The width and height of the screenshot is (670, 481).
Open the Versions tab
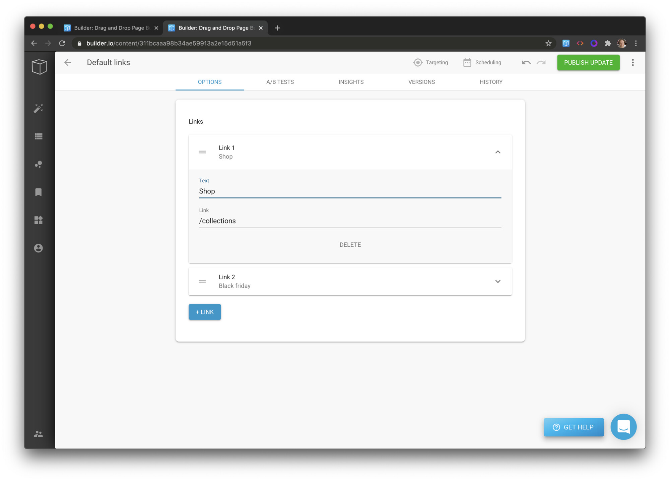point(421,82)
